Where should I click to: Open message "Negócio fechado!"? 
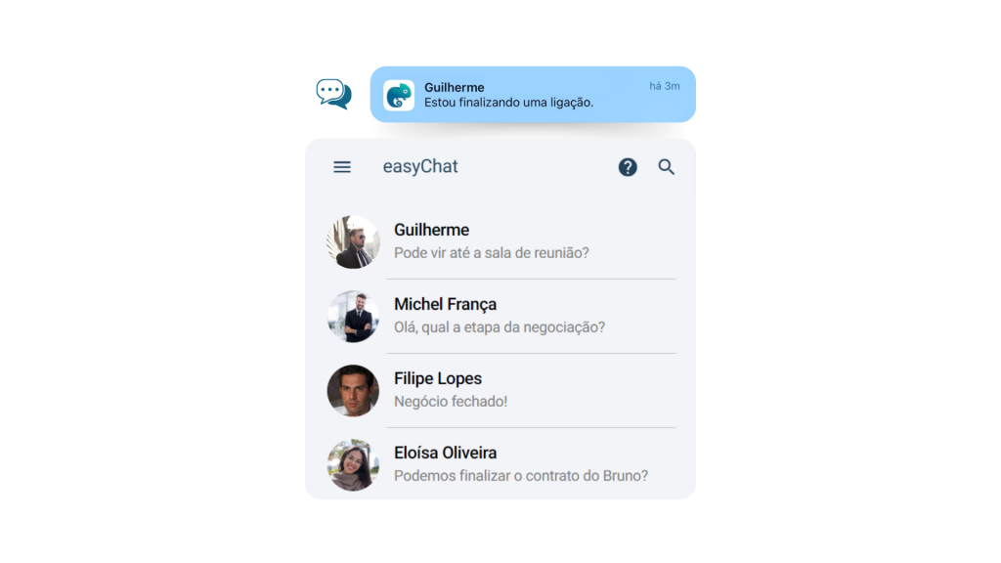click(x=451, y=402)
